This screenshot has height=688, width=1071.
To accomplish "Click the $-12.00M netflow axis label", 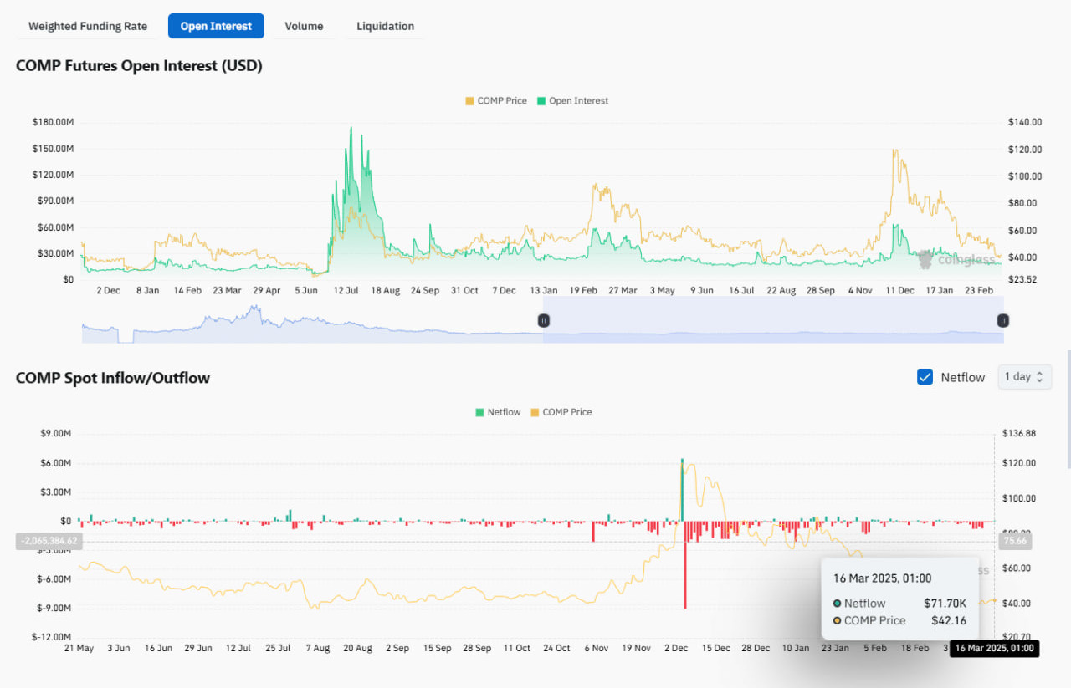I will (53, 637).
